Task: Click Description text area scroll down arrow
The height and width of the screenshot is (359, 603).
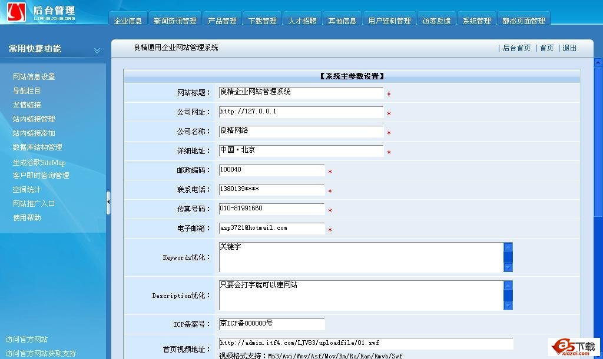Action: click(508, 306)
